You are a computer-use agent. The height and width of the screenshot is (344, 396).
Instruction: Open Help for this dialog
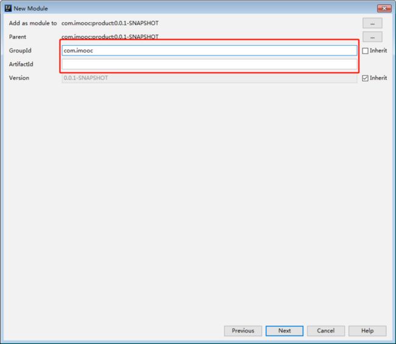pos(367,331)
